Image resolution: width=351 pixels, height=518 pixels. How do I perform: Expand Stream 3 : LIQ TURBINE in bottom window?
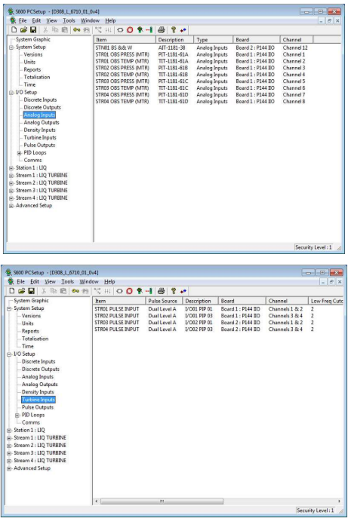(x=9, y=453)
